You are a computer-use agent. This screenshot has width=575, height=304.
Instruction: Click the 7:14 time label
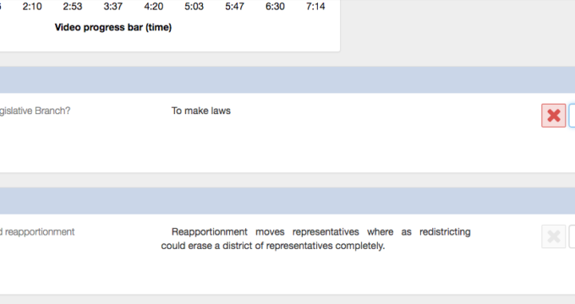315,6
